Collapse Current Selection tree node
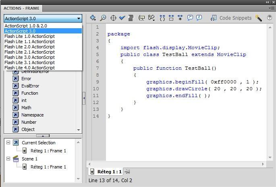Image resolution: width=276 pixels, height=187 pixels. [8, 142]
